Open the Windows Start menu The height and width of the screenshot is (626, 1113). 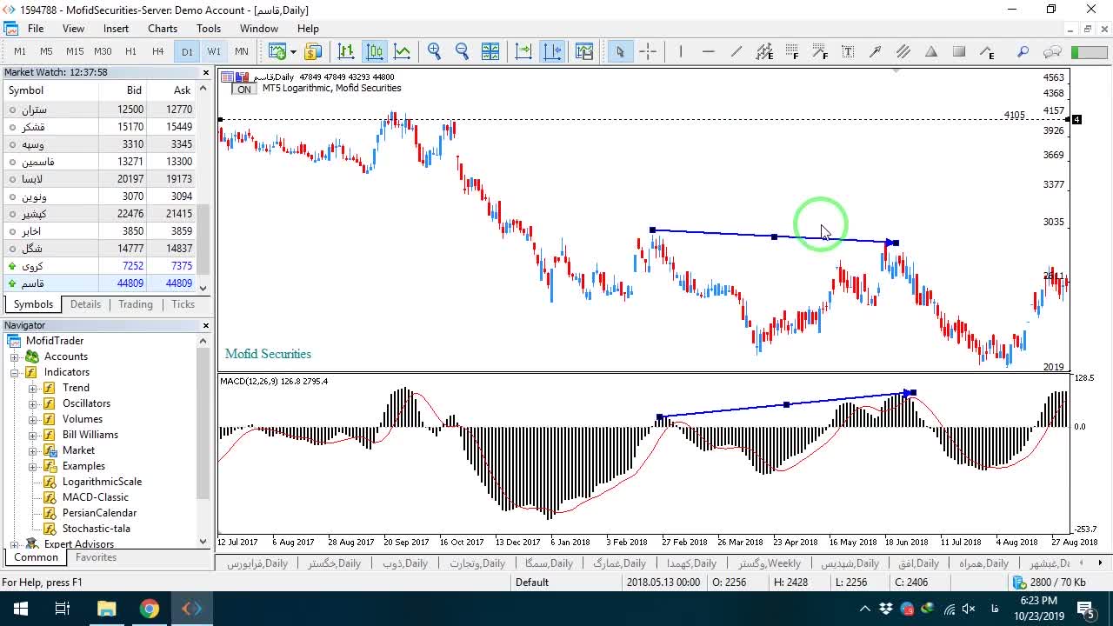(20, 609)
